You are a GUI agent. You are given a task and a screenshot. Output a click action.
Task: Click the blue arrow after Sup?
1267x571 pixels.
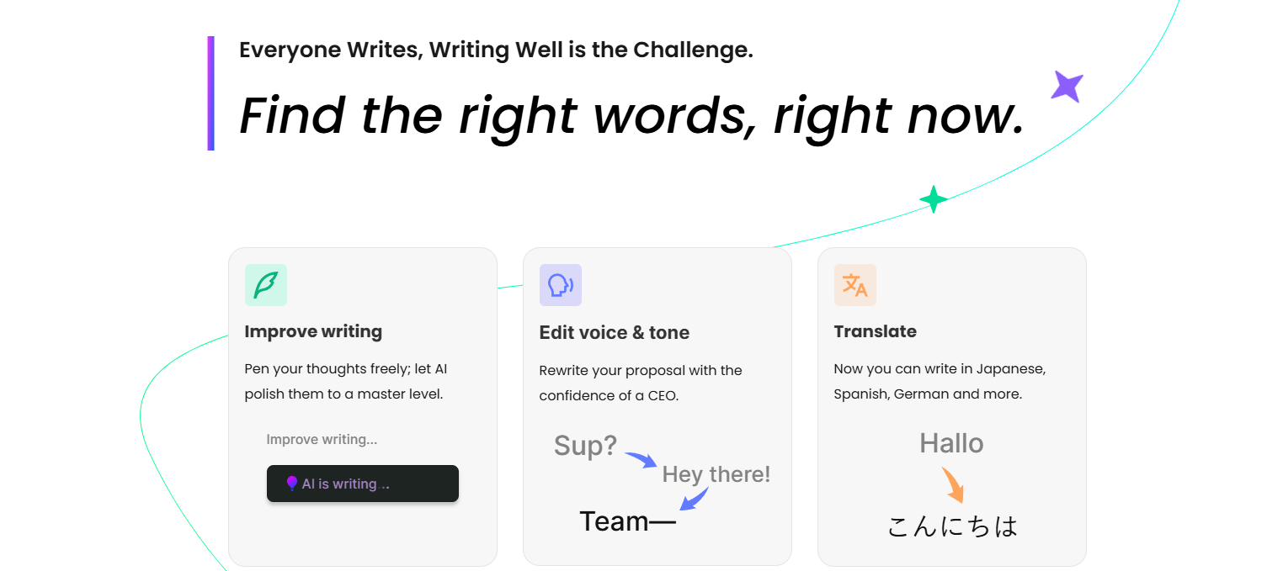(x=641, y=459)
